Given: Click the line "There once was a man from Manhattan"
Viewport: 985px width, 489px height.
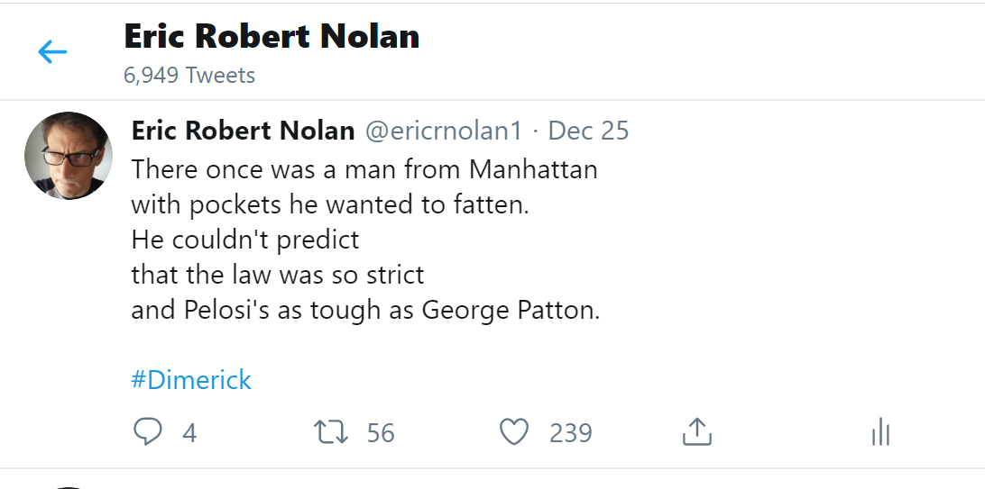Looking at the screenshot, I should pos(364,169).
